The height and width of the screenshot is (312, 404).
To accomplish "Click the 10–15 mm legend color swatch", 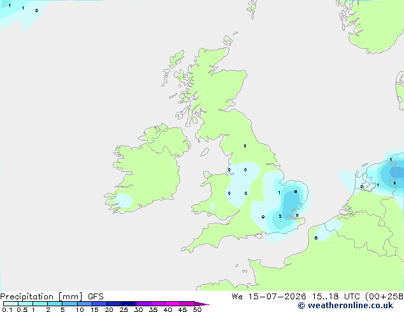I will click(85, 304).
